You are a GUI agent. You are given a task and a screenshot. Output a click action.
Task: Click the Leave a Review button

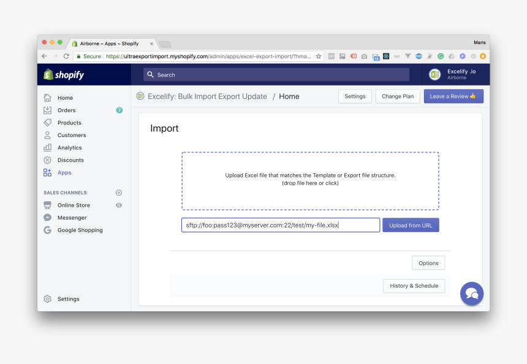pos(453,96)
